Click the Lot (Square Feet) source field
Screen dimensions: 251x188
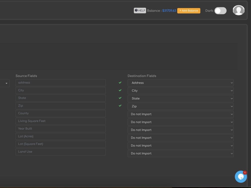coord(60,144)
